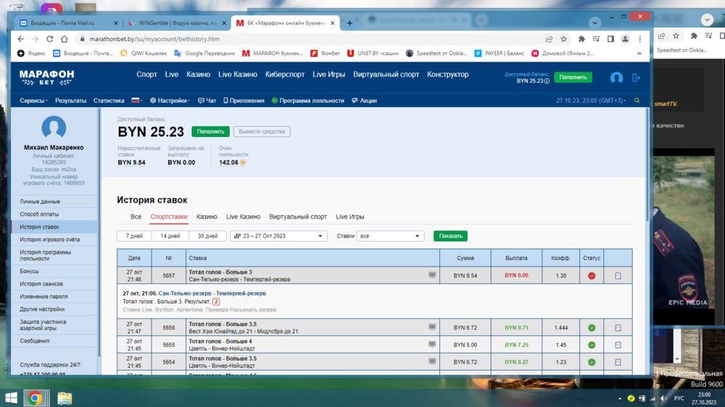
Task: Open bet slip icon for bet 5655
Action: coord(618,345)
